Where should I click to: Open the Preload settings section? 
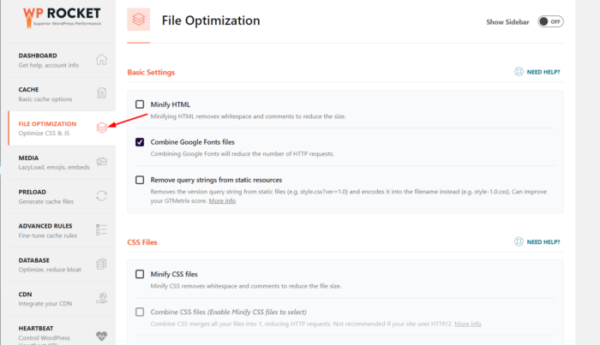coord(62,196)
